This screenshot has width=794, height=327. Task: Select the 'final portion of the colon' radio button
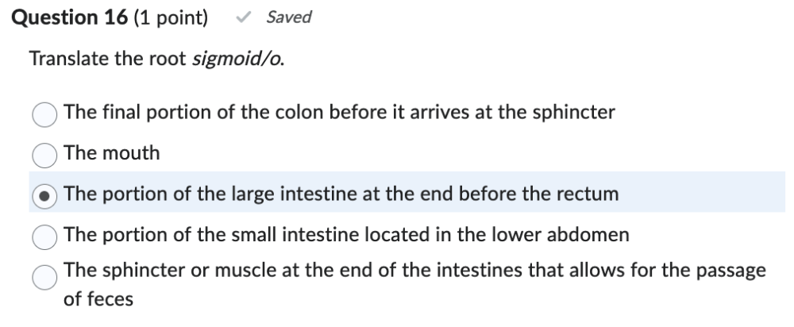pyautogui.click(x=44, y=113)
